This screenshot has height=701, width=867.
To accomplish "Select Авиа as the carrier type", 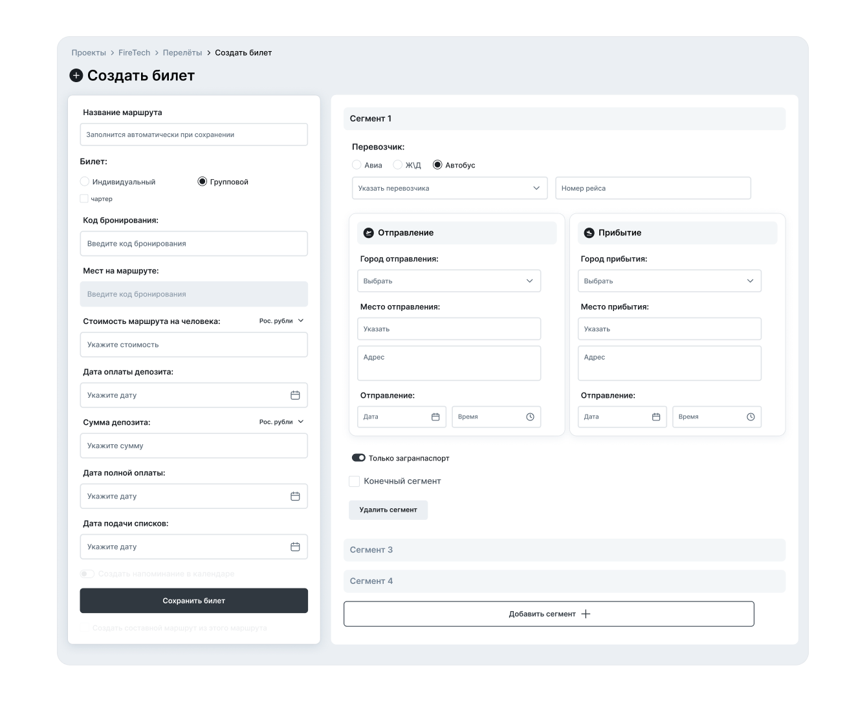I will [357, 165].
